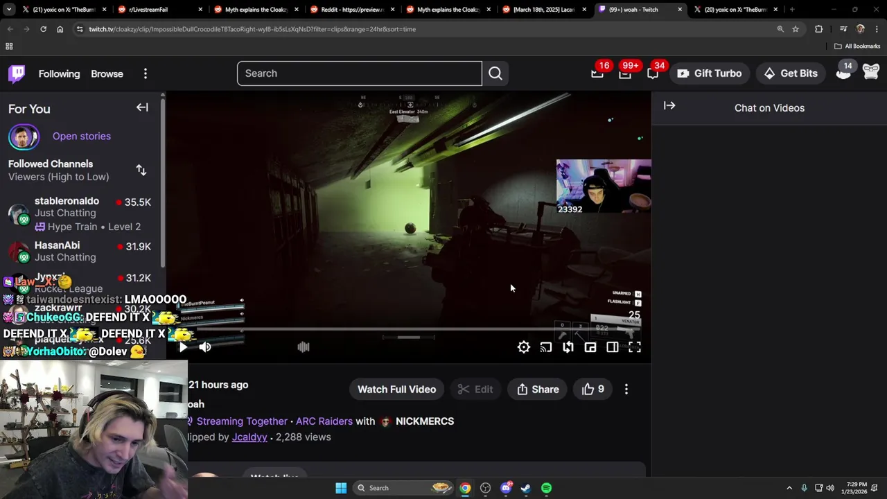Open Windows Start menu
887x499 pixels.
click(341, 488)
